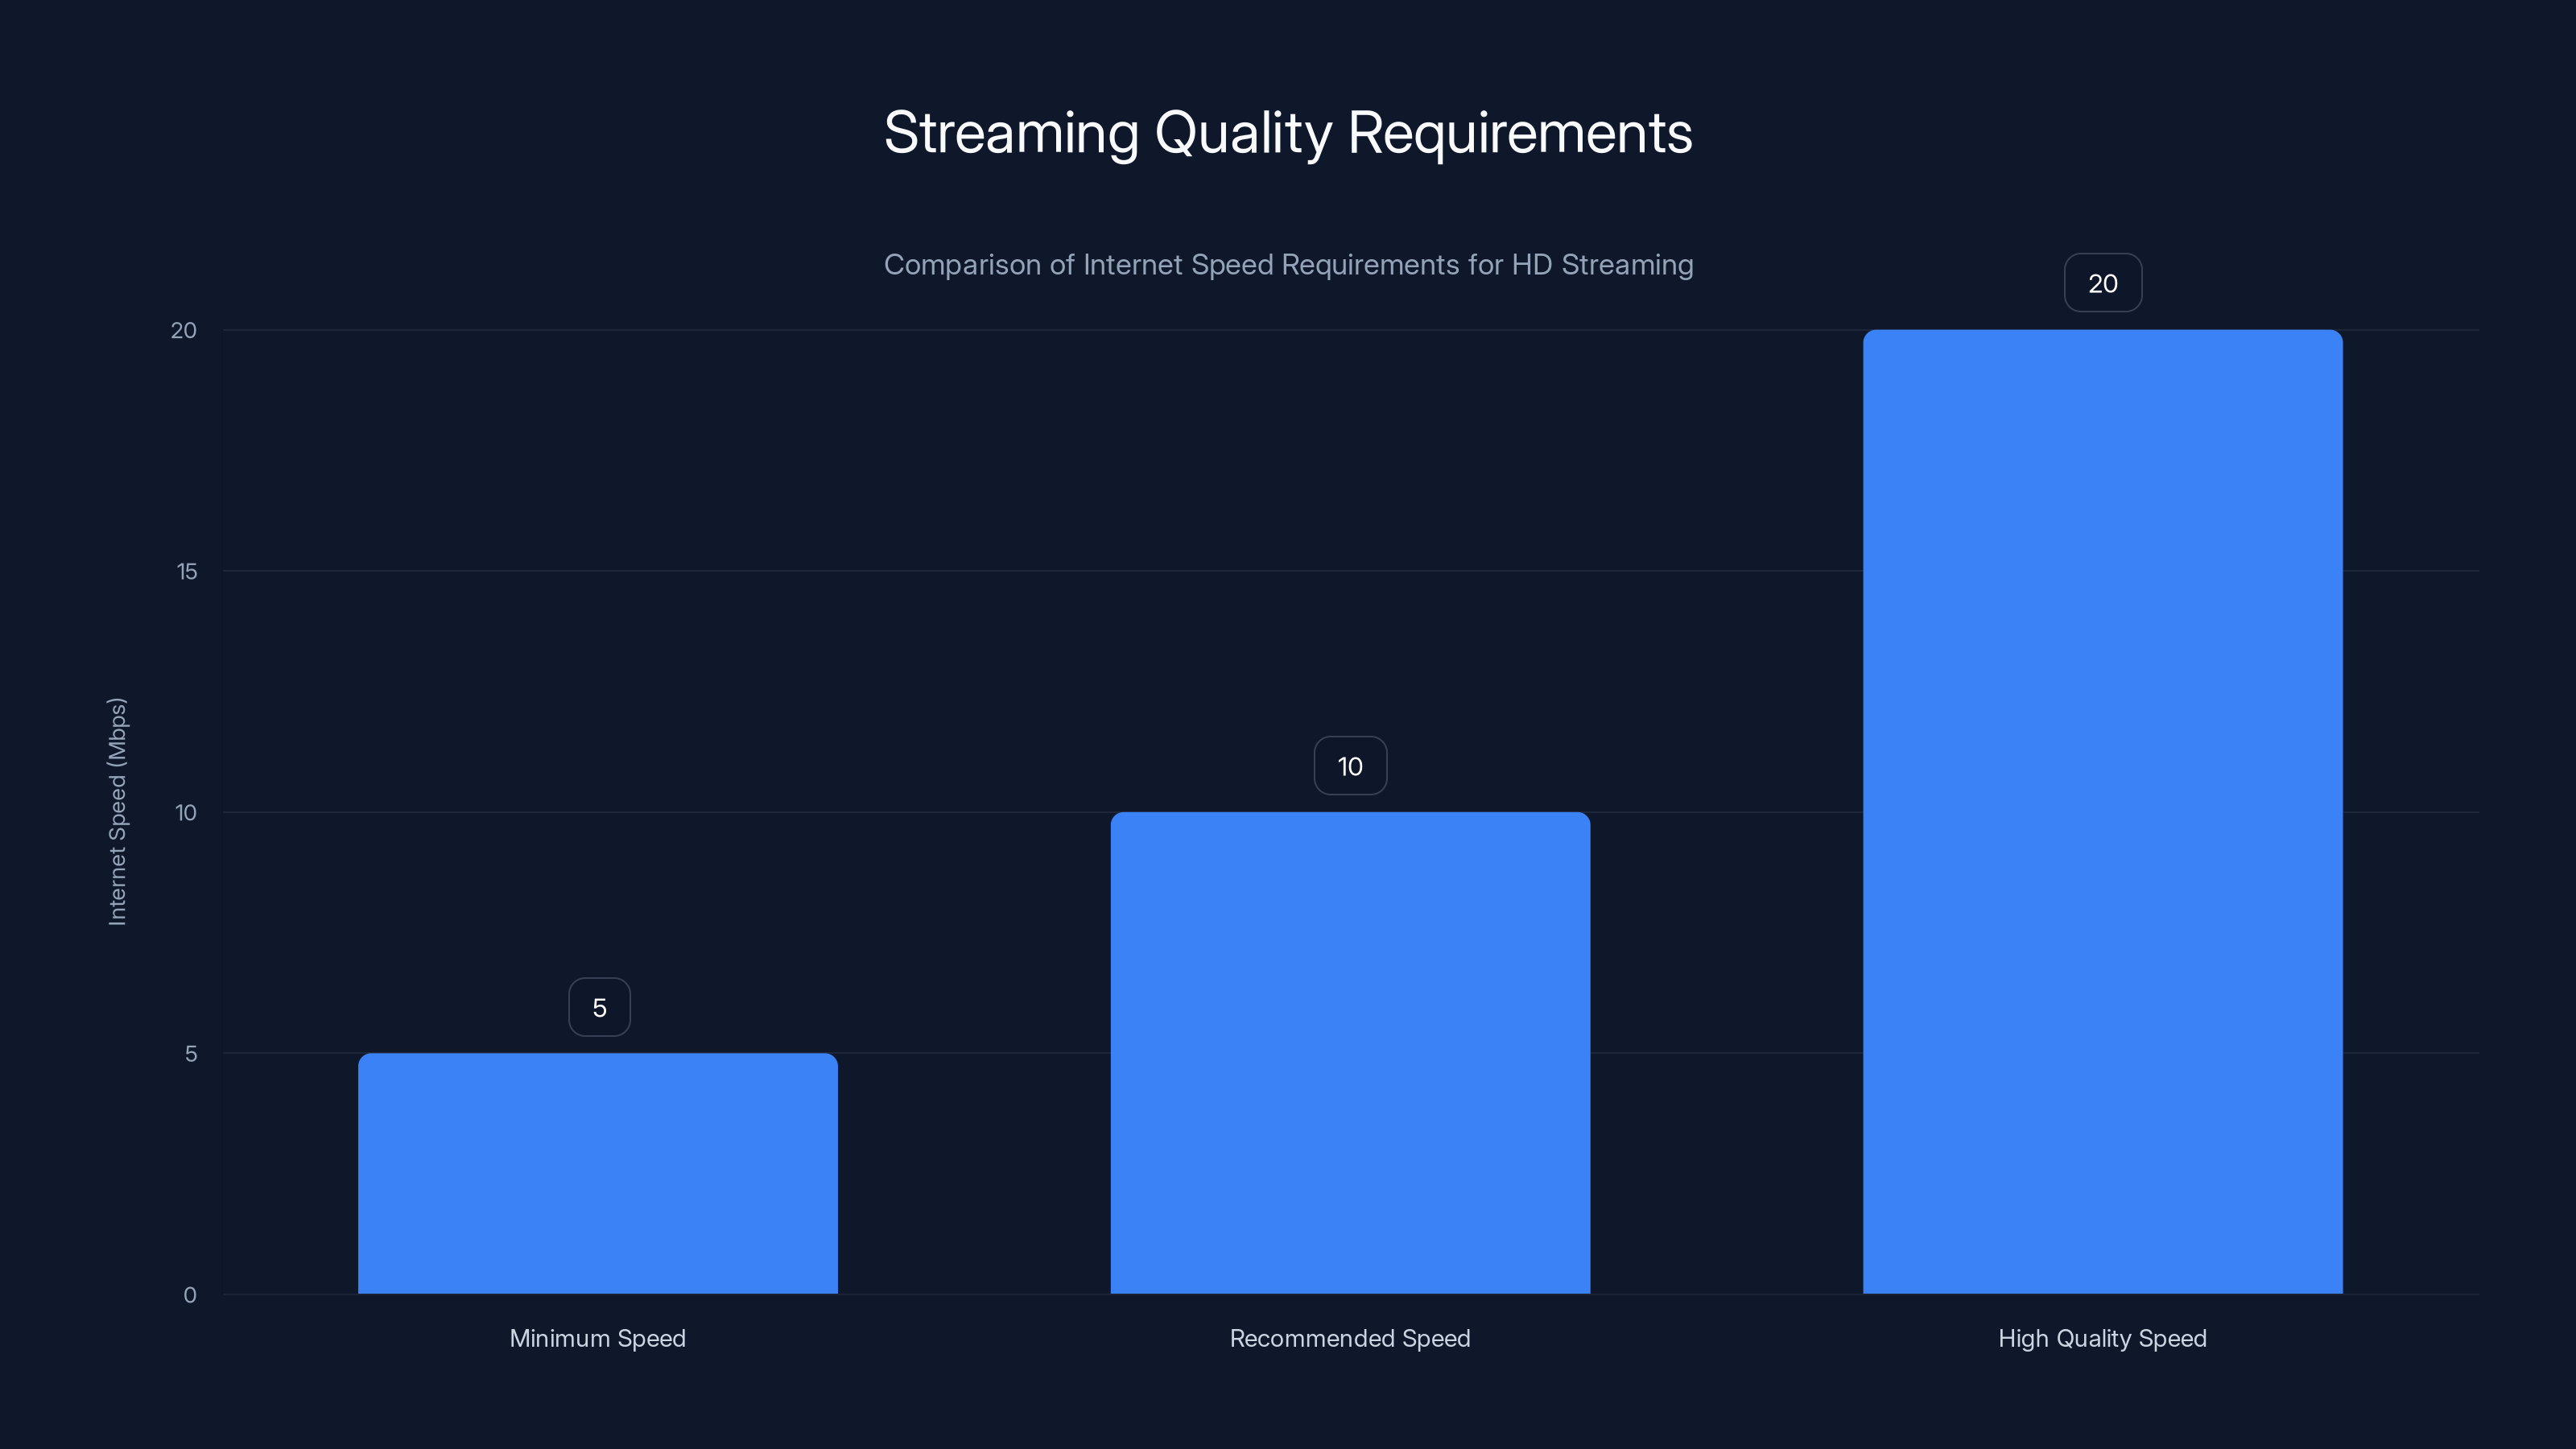Click the 5 tick on the y-axis
2576x1449 pixels.
(x=189, y=1052)
